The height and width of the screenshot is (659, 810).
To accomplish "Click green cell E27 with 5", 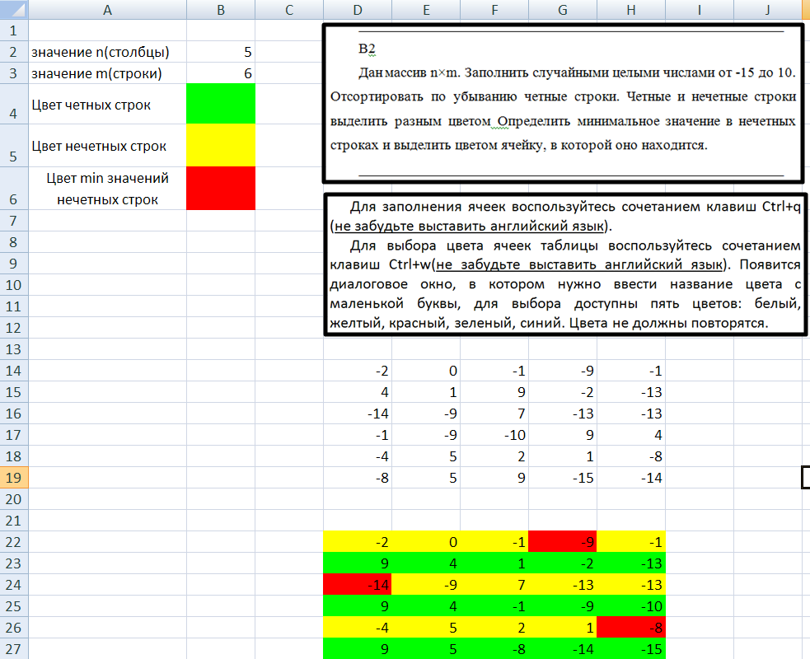I will pos(426,648).
